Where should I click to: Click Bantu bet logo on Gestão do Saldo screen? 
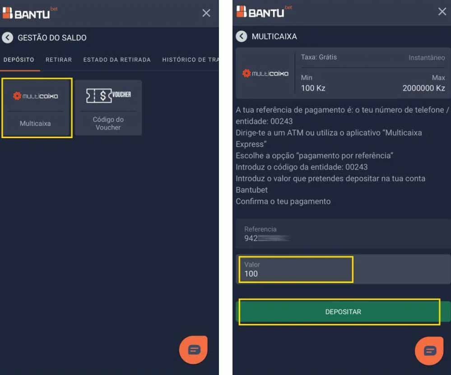tap(30, 13)
